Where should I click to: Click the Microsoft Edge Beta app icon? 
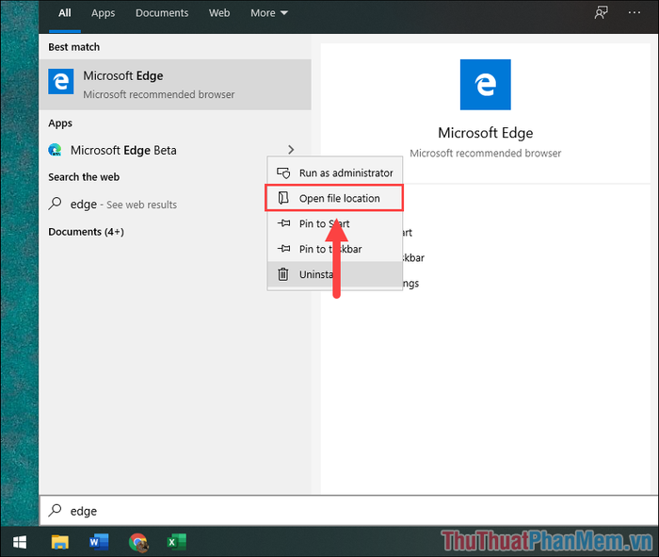pyautogui.click(x=55, y=150)
